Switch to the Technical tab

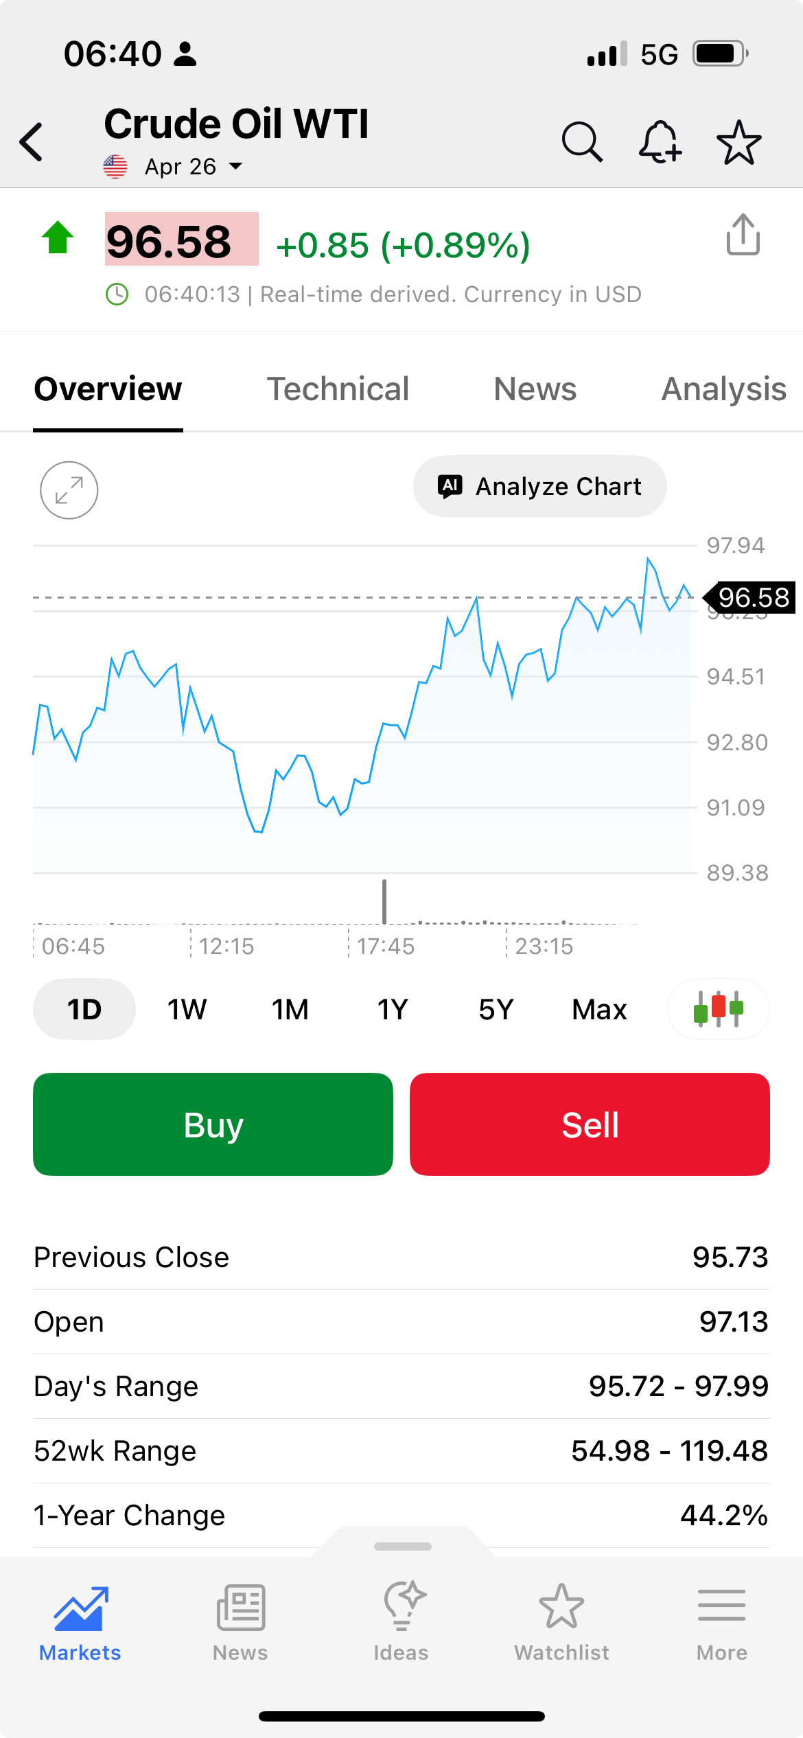[338, 389]
